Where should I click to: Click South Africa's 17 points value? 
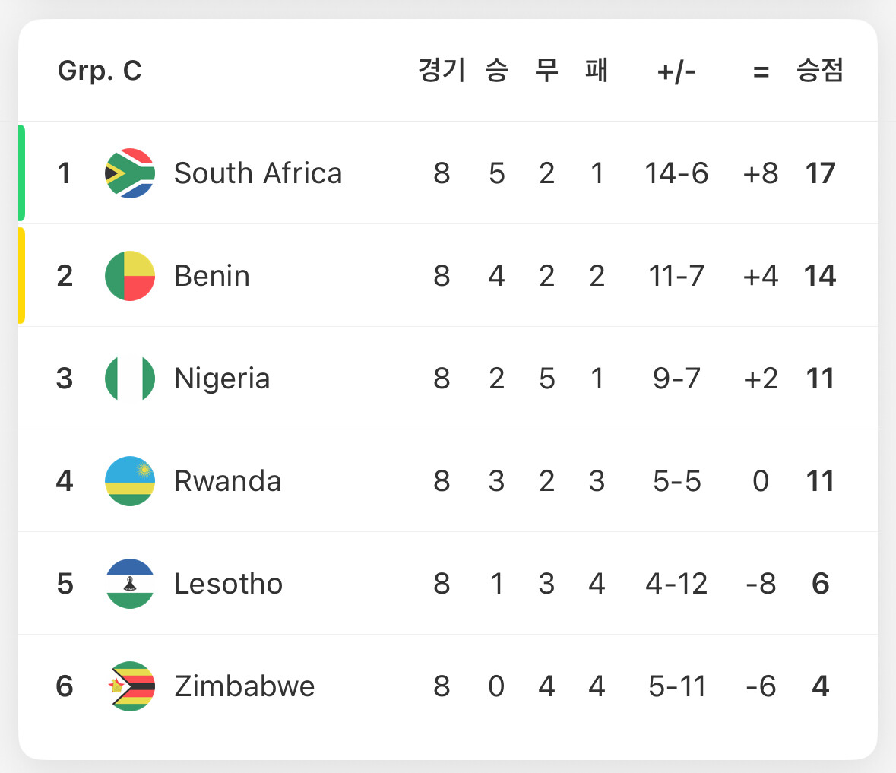point(820,173)
